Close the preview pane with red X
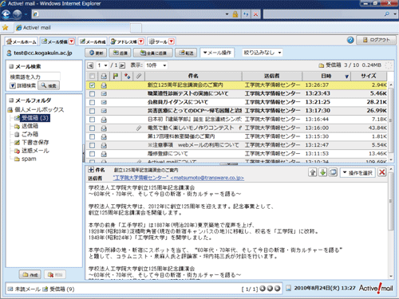The height and width of the screenshot is (299, 399). pyautogui.click(x=382, y=172)
